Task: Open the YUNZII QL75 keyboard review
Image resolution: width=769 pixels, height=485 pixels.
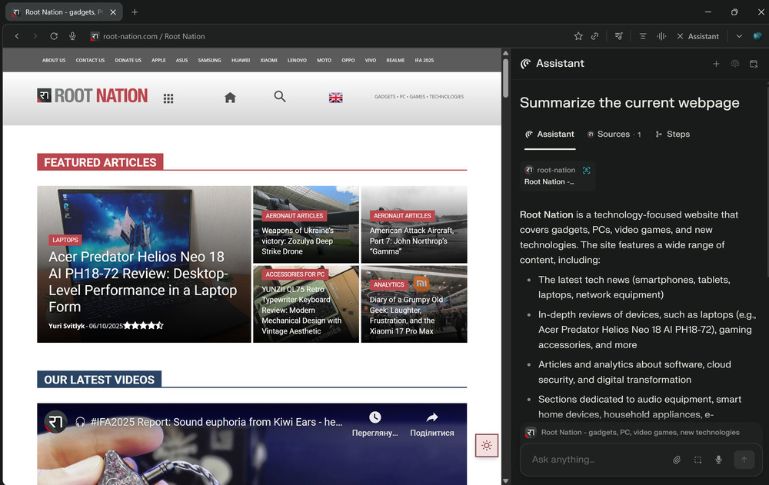Action: (x=301, y=311)
